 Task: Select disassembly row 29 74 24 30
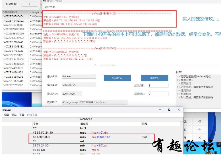91,146
